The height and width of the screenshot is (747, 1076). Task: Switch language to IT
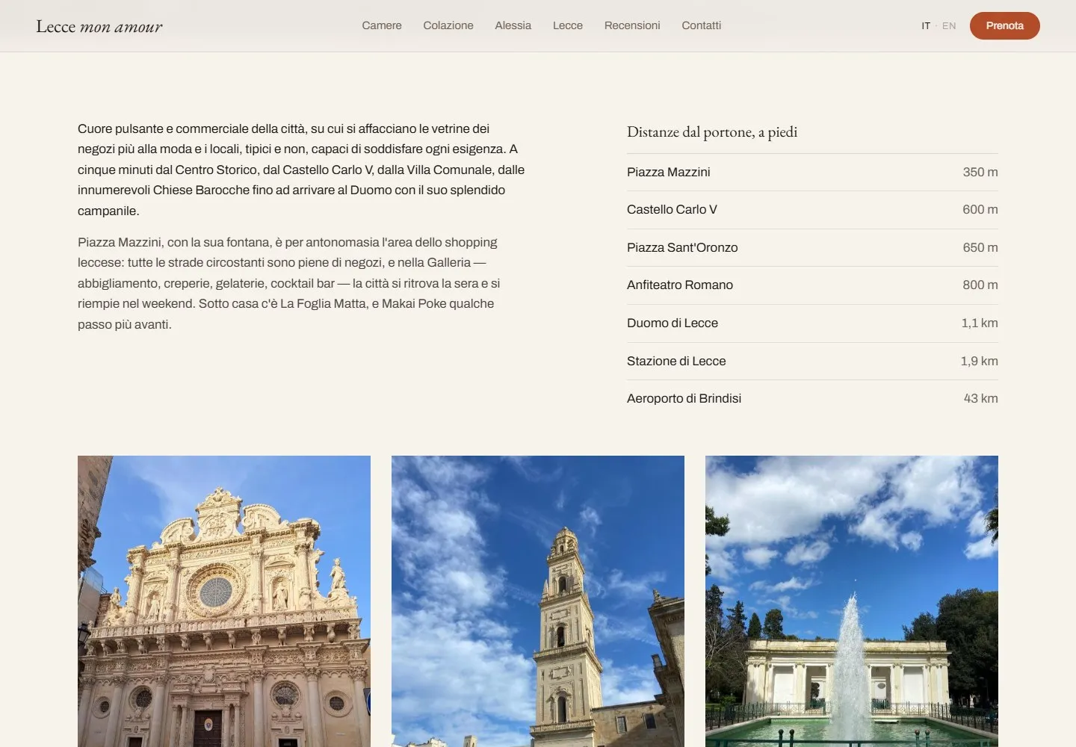(x=926, y=26)
